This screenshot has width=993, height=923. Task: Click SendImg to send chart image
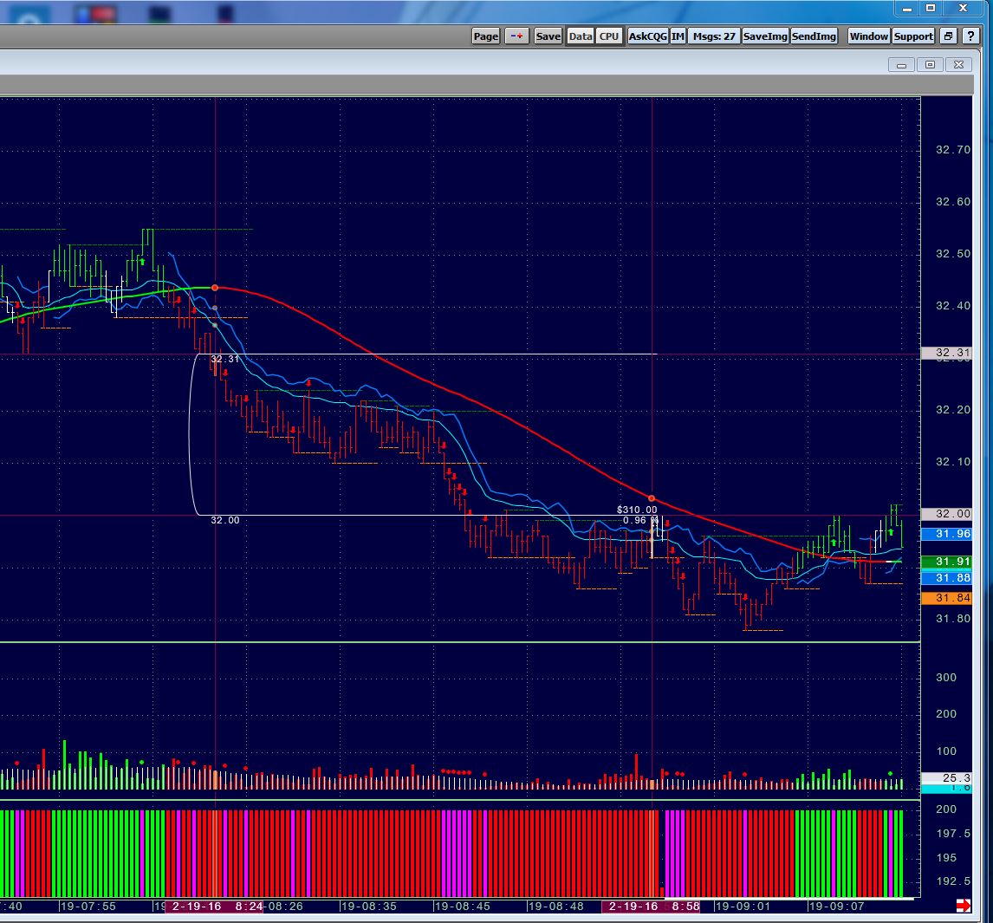point(814,36)
